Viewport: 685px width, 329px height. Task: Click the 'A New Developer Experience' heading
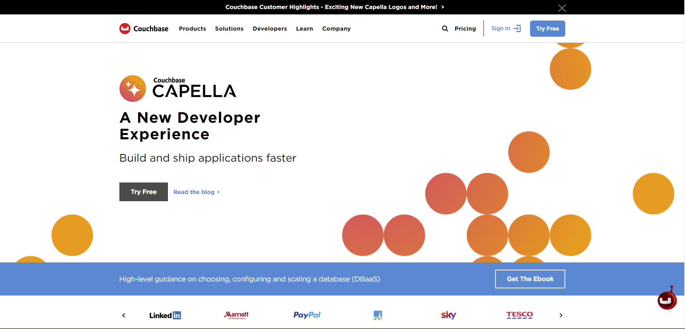tap(190, 126)
